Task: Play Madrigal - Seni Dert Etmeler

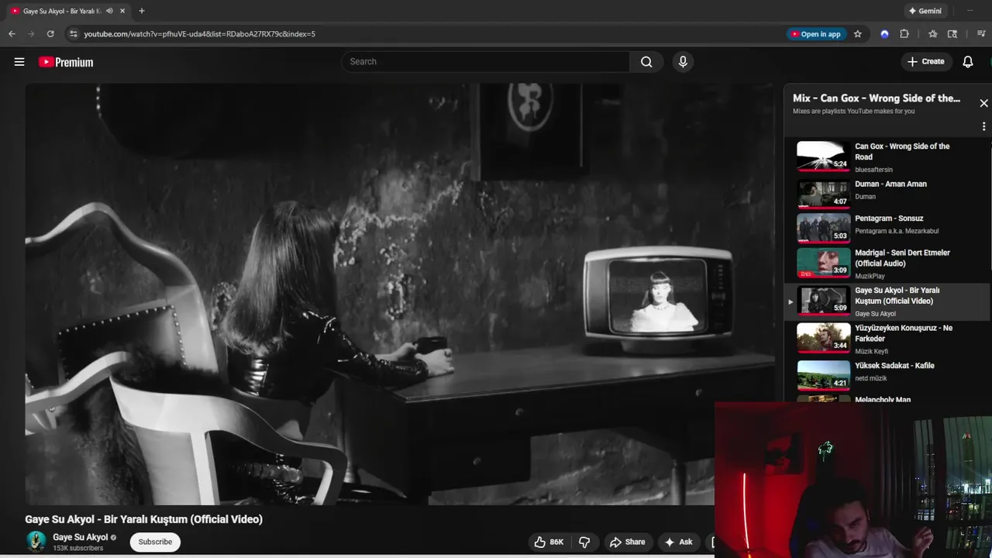Action: point(902,257)
